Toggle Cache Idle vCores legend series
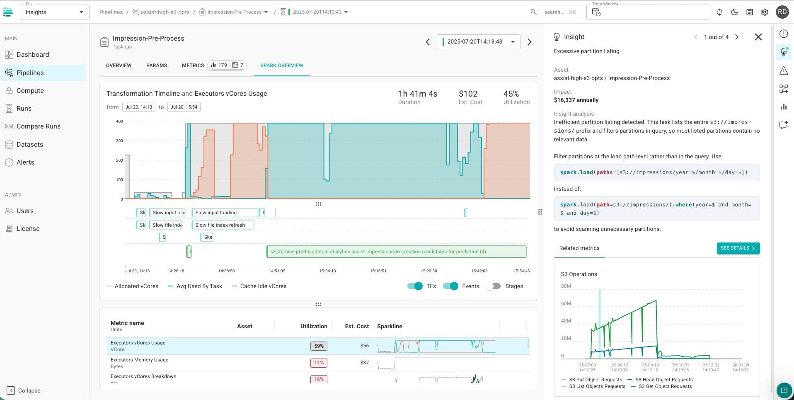This screenshot has height=400, width=794. click(259, 286)
